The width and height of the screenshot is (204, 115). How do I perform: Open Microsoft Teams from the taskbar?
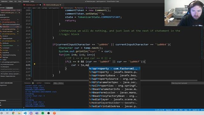point(37,113)
